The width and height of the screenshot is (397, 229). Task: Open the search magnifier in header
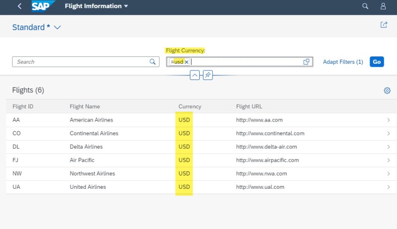365,6
